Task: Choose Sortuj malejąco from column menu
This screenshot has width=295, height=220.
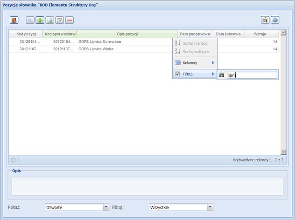Action: click(195, 52)
